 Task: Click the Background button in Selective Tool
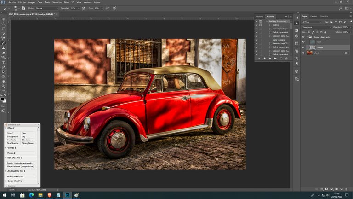click(13, 136)
